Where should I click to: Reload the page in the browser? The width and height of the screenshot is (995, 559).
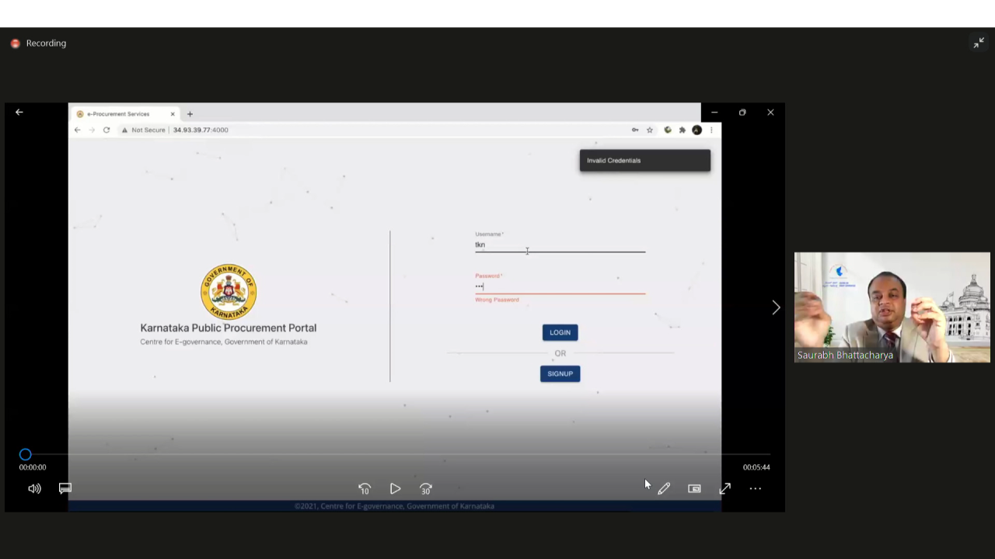pyautogui.click(x=106, y=130)
